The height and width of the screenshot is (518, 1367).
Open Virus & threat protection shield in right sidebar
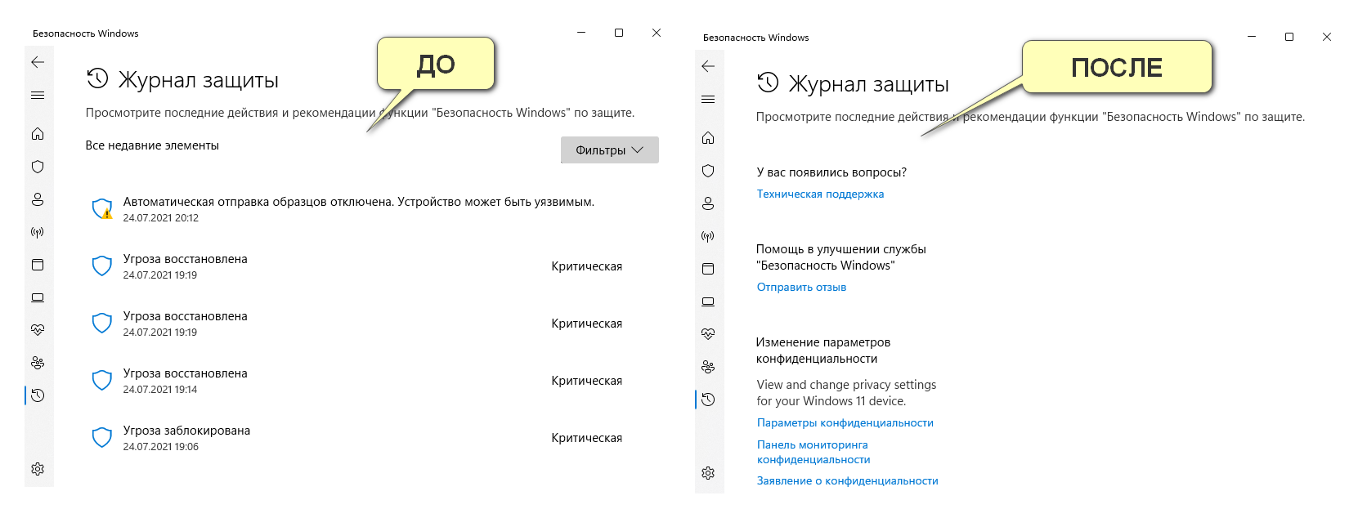708,171
